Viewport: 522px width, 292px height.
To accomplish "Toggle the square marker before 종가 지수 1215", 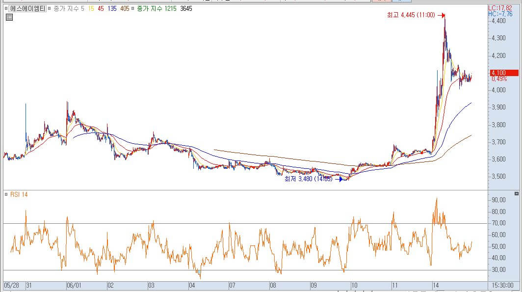I will tap(132, 9).
